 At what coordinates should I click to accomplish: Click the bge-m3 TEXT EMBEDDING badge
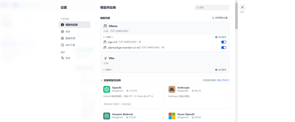[x=127, y=42]
